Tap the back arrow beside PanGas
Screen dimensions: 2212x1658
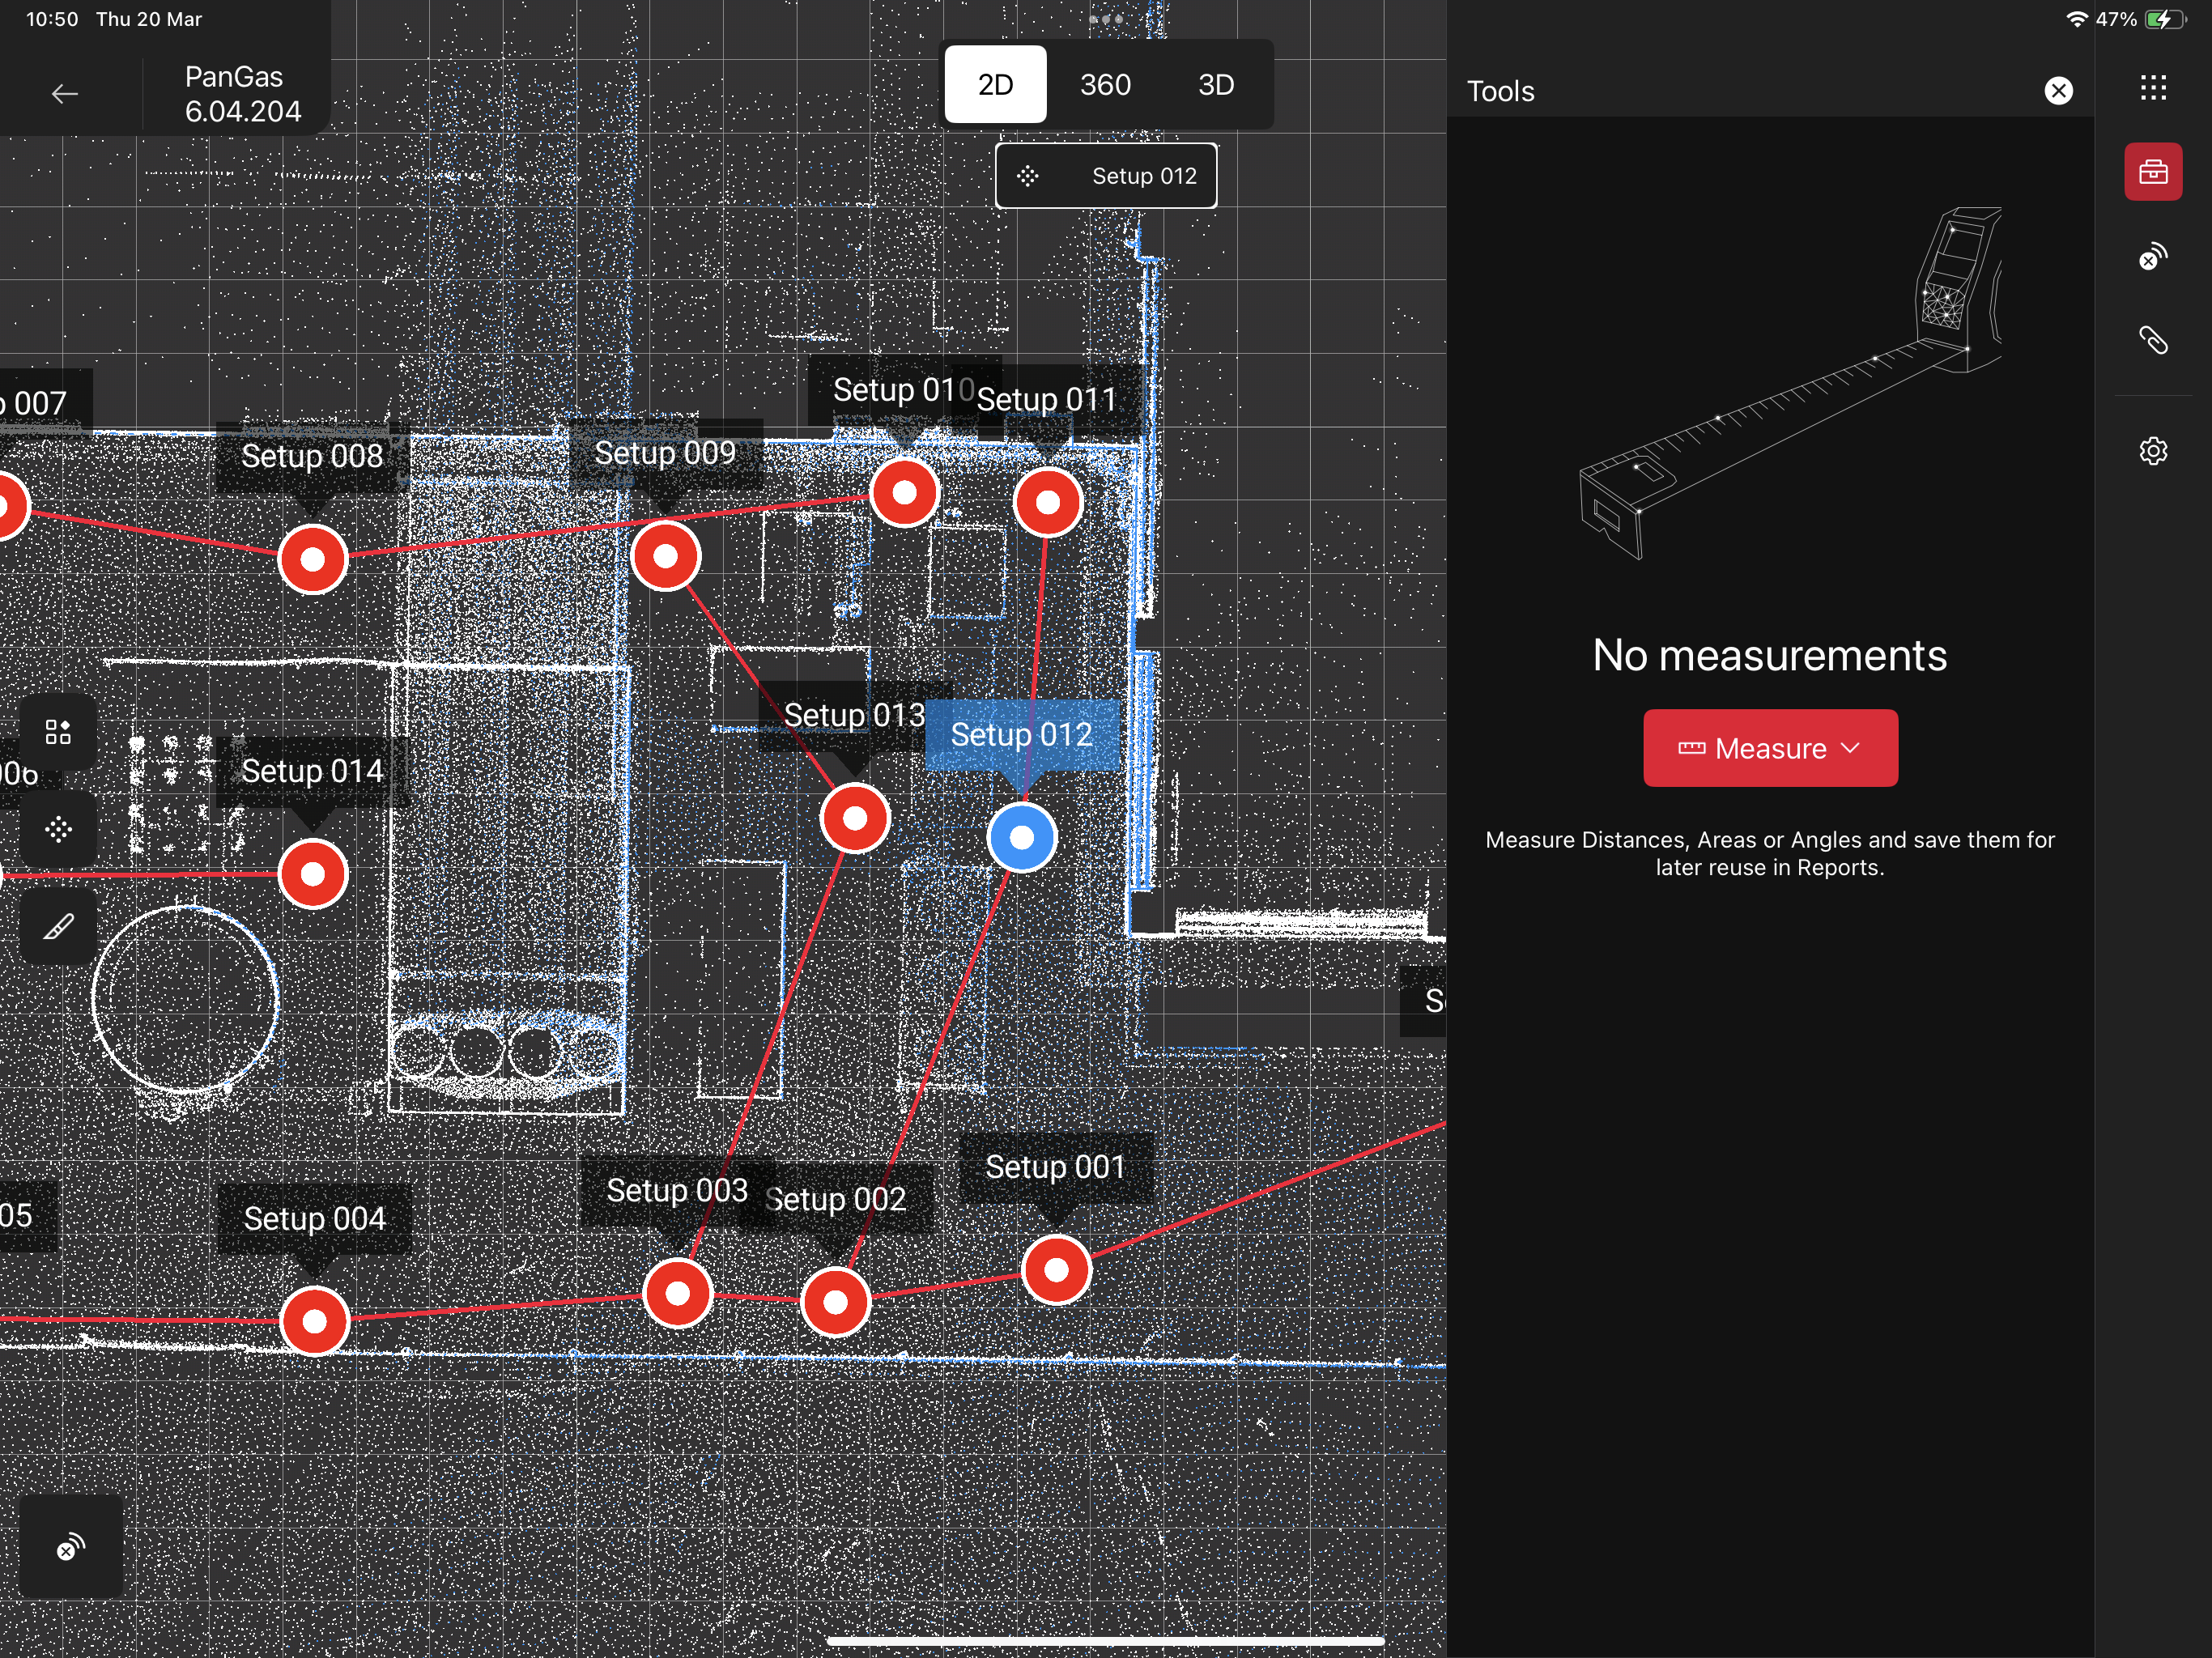(x=65, y=94)
